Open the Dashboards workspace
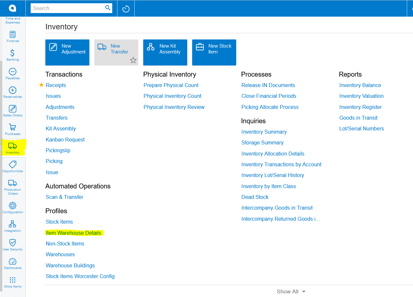 tap(13, 264)
